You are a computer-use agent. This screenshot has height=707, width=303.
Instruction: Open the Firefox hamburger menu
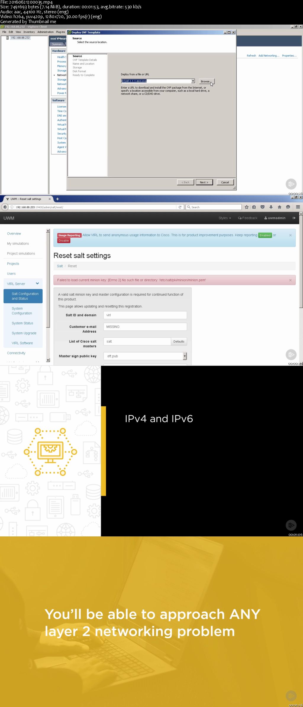coord(298,207)
